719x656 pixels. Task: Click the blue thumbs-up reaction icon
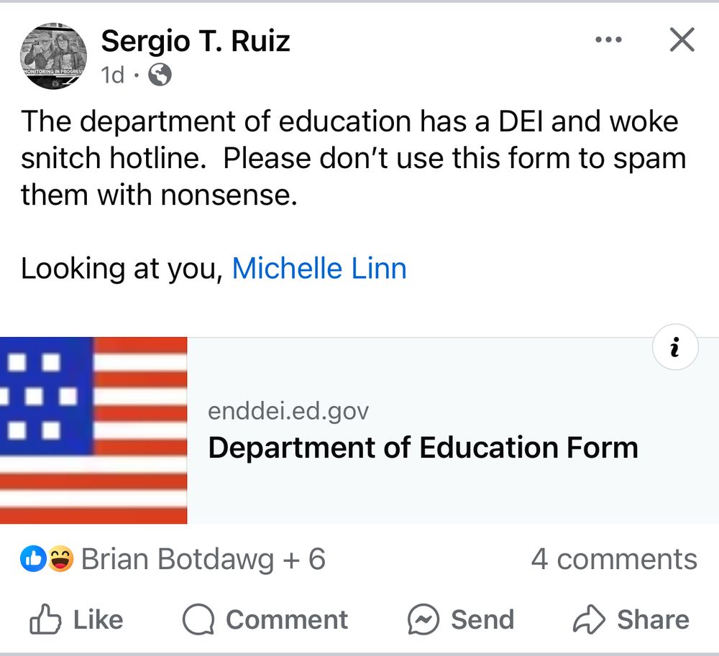33,559
